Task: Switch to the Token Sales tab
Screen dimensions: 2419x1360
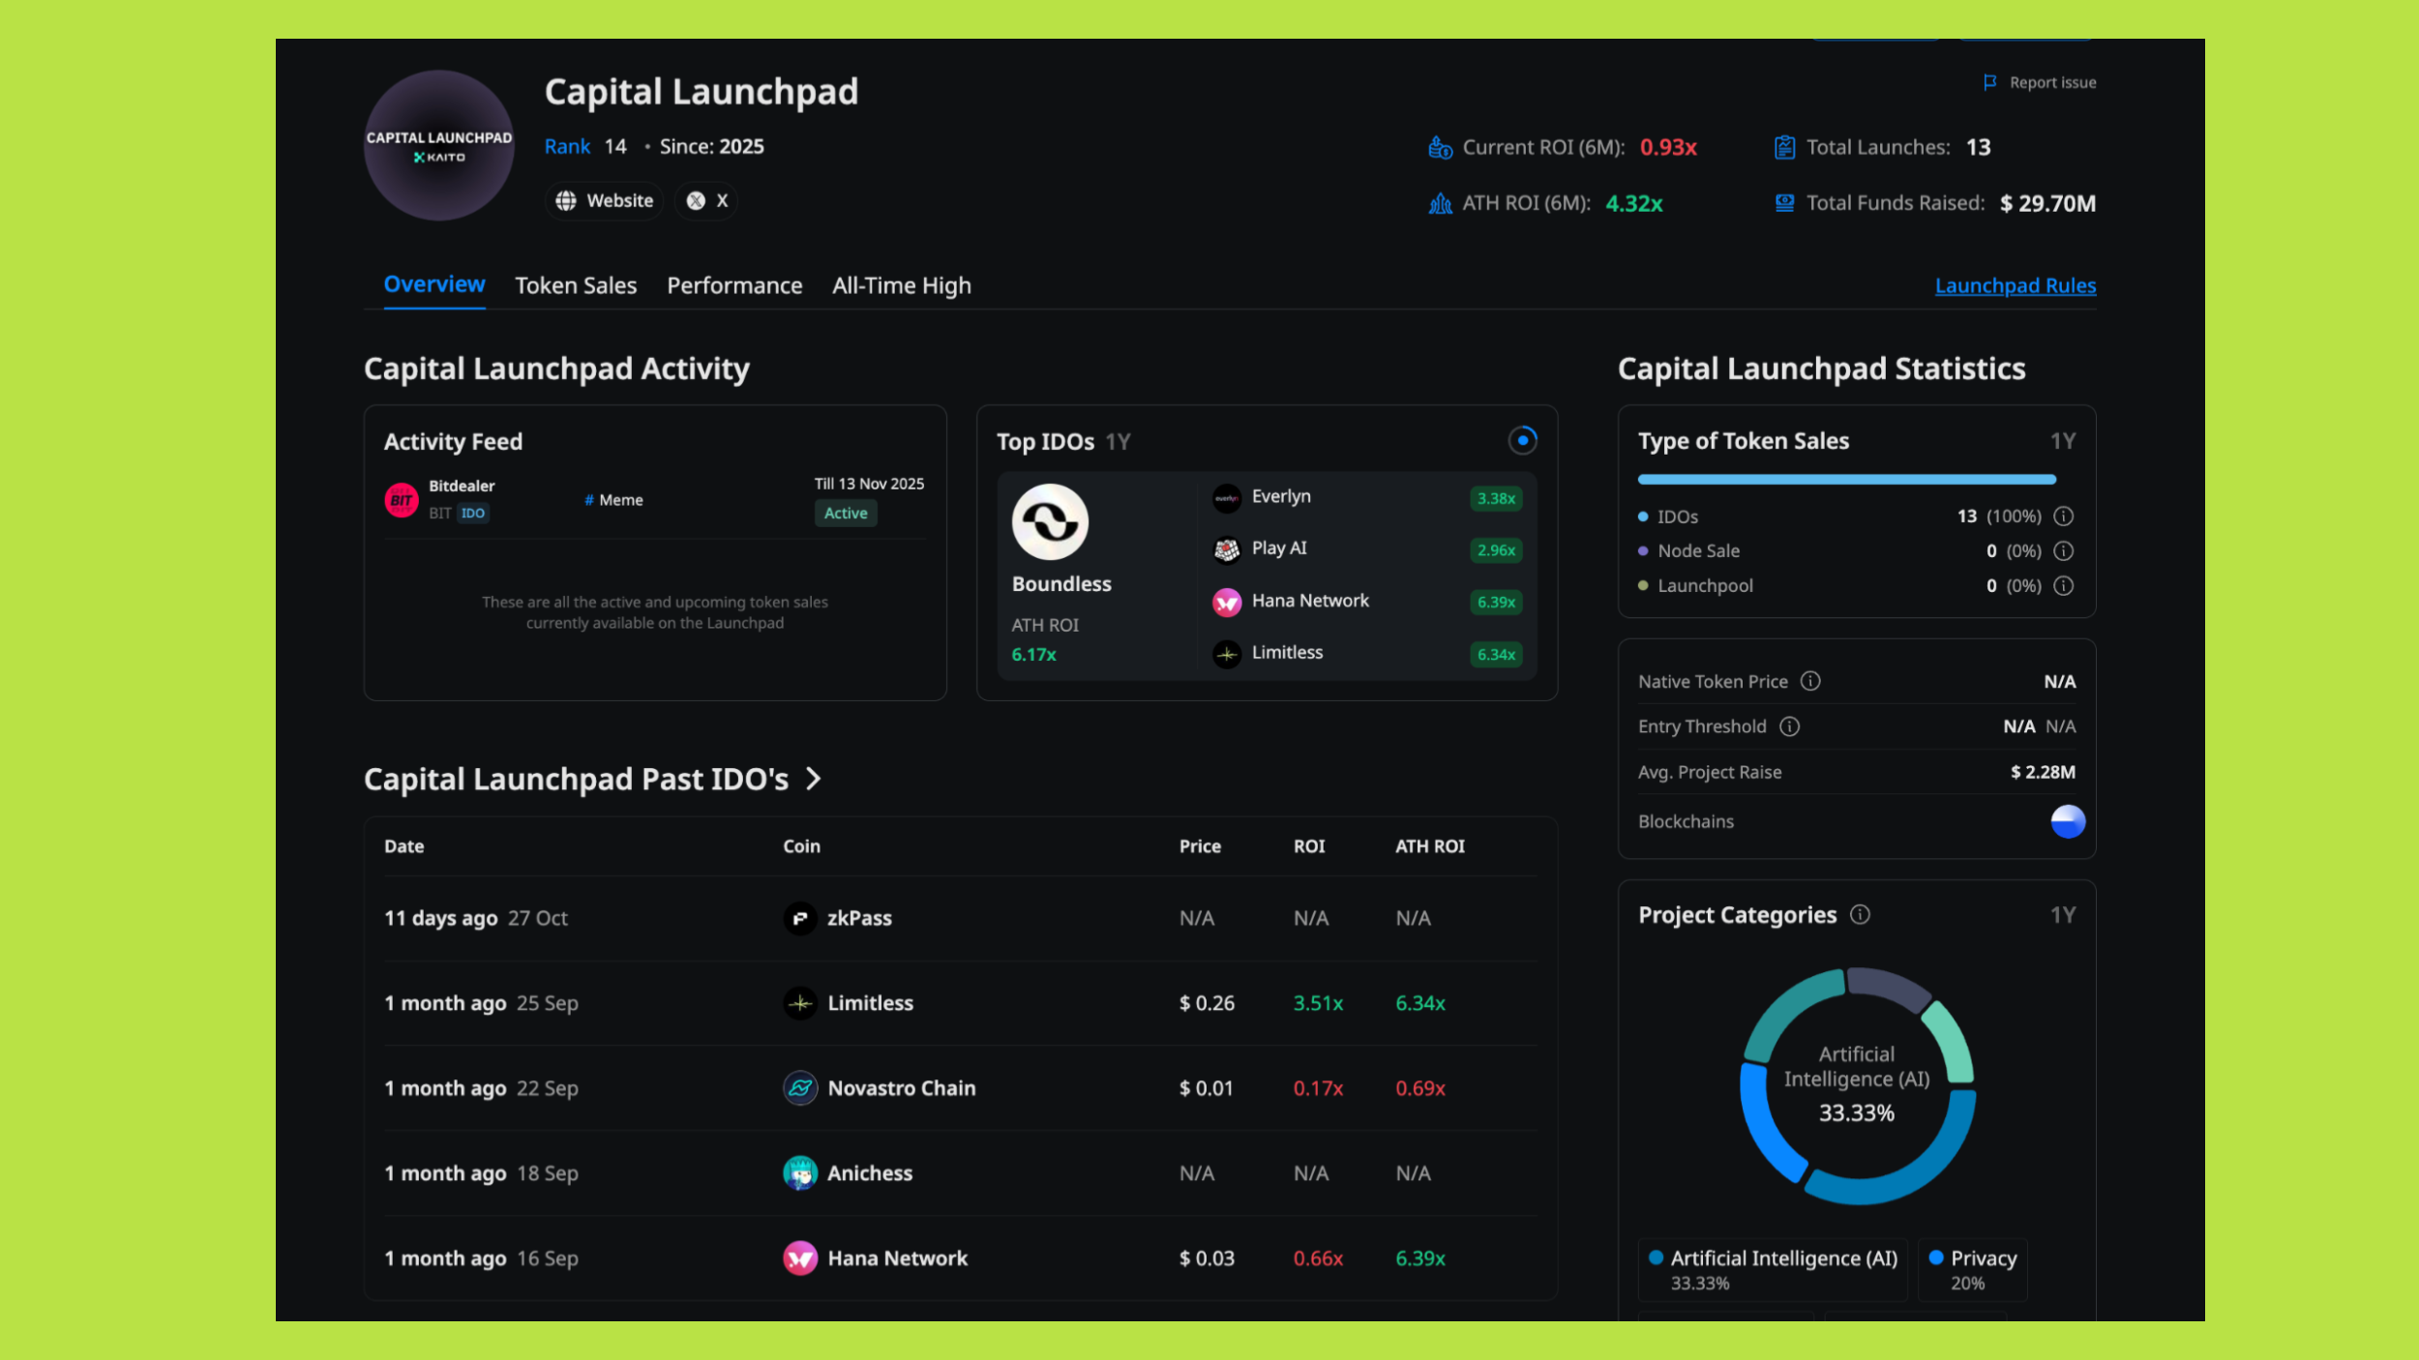Action: tap(576, 284)
